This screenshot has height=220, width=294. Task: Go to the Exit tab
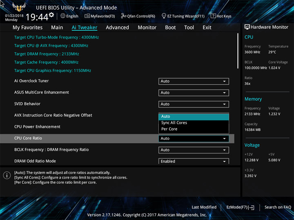207,28
